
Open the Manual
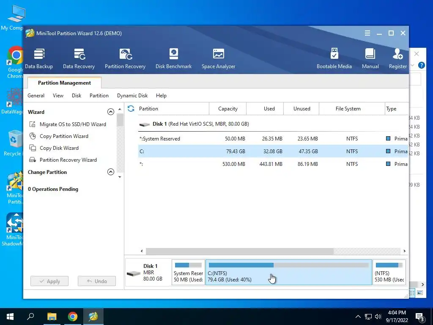point(370,58)
